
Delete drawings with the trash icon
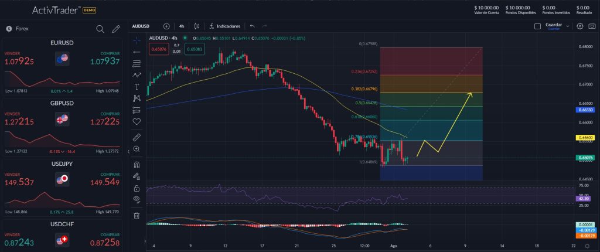[x=137, y=215]
